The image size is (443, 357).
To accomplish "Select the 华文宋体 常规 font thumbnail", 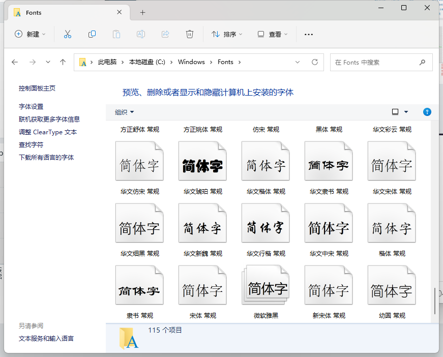I will pos(392,161).
